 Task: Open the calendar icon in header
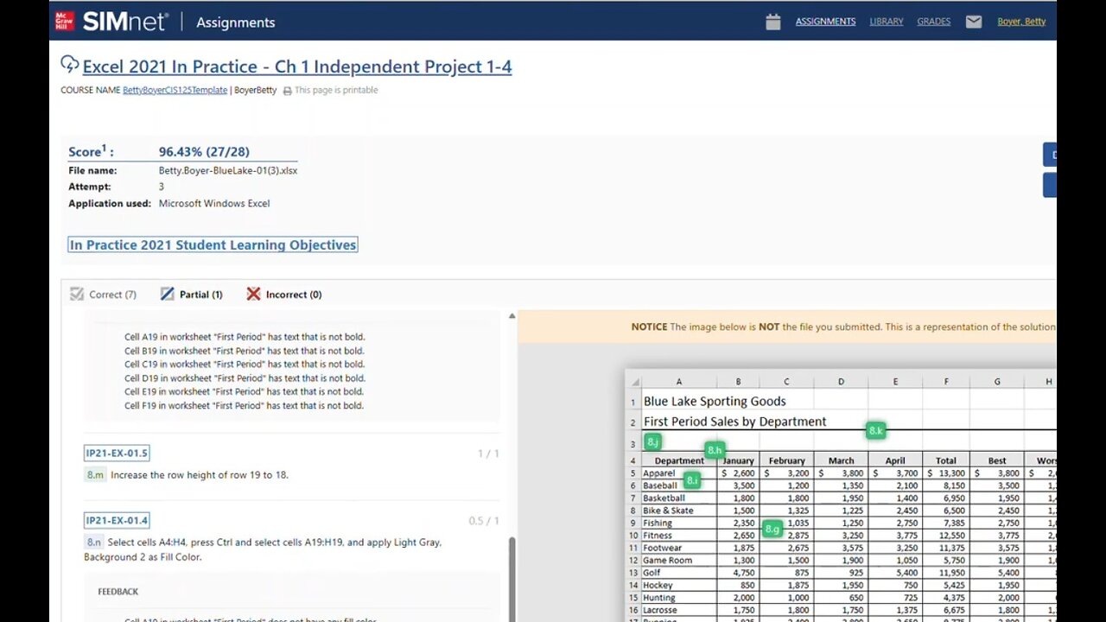click(x=772, y=22)
